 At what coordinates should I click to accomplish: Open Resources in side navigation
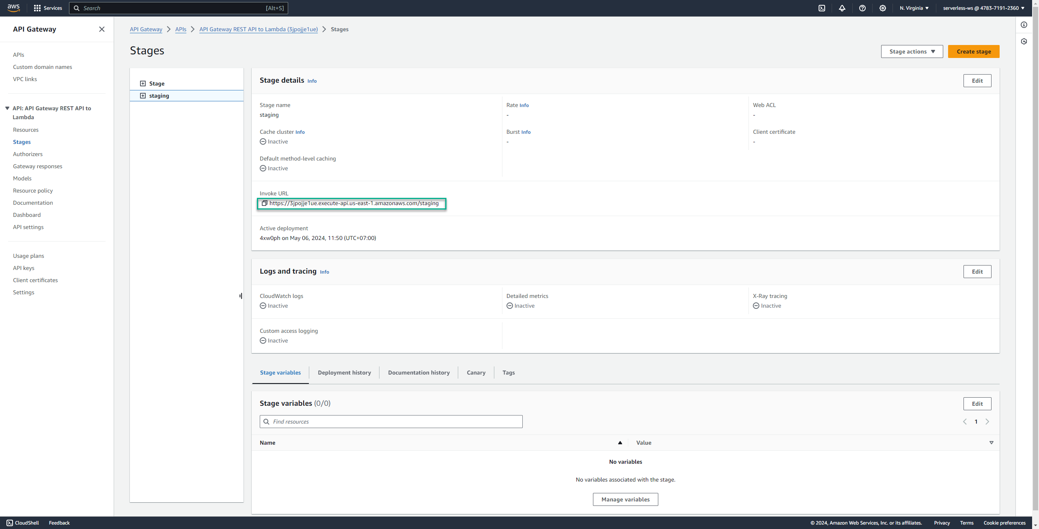[26, 130]
